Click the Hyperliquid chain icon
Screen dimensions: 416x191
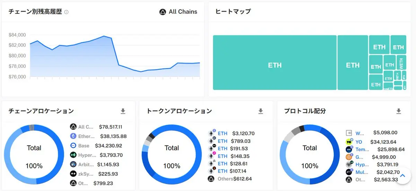[73, 155]
